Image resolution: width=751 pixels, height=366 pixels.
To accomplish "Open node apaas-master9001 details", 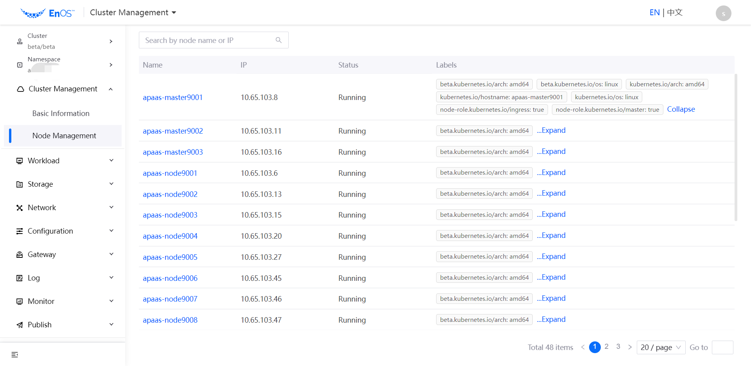I will click(x=173, y=97).
